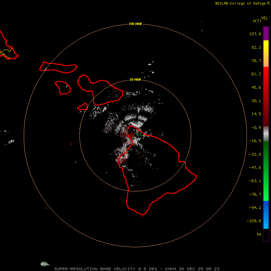Pick the black TH segment of the color bar

(266, 235)
